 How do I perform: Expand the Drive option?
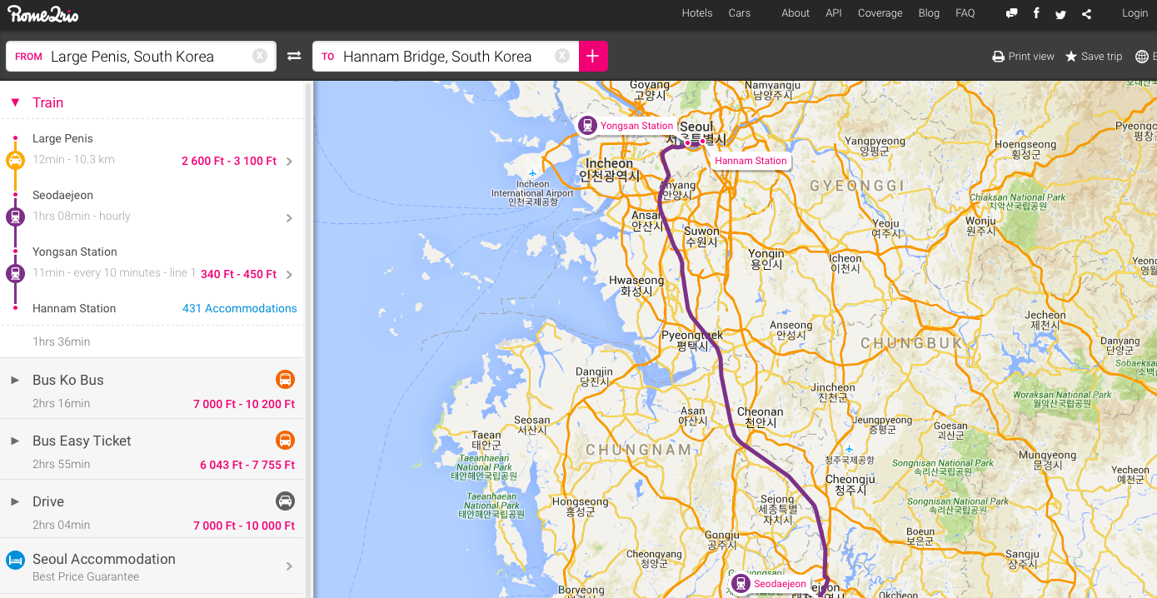coord(15,501)
